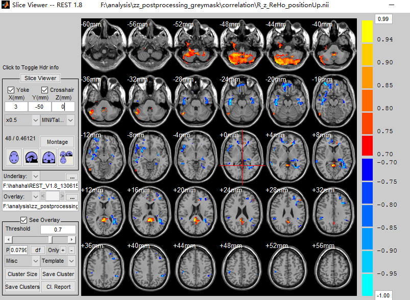Select the -32mm brain slice

[x=150, y=102]
